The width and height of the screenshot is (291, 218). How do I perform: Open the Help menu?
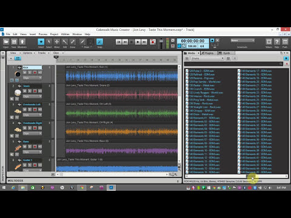[87, 34]
